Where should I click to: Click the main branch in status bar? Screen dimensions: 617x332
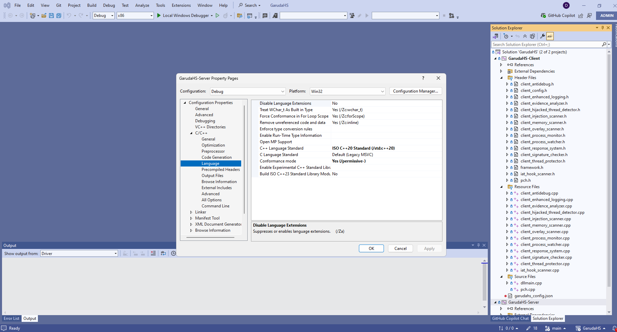click(555, 328)
